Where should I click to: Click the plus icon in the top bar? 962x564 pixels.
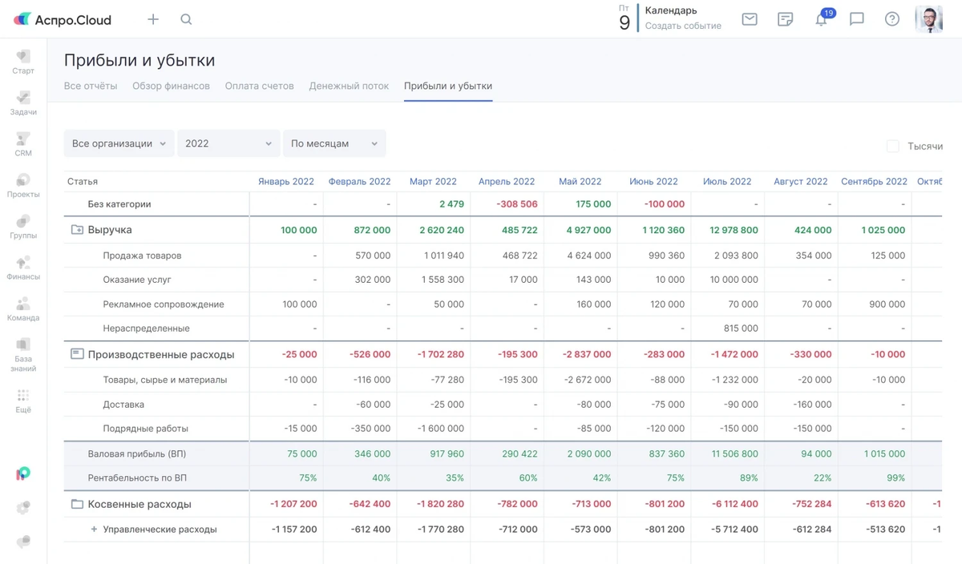pos(153,19)
